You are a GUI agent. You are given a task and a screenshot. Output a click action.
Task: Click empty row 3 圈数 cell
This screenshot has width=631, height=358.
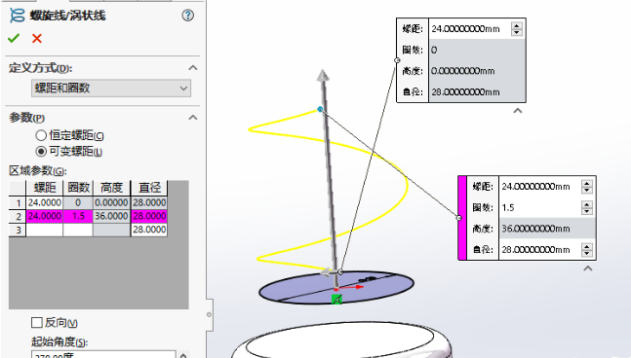pyautogui.click(x=78, y=230)
